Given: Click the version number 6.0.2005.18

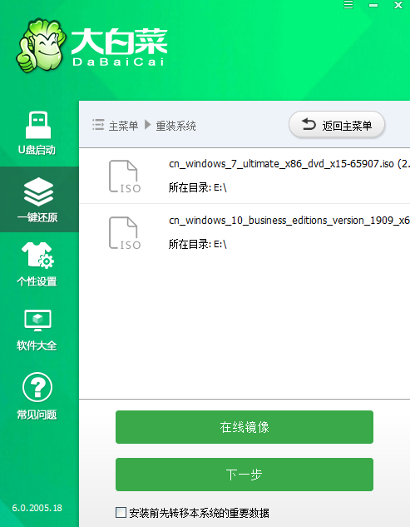Looking at the screenshot, I should coord(37,508).
